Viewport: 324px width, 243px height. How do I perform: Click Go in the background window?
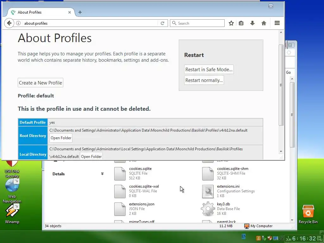point(288,72)
